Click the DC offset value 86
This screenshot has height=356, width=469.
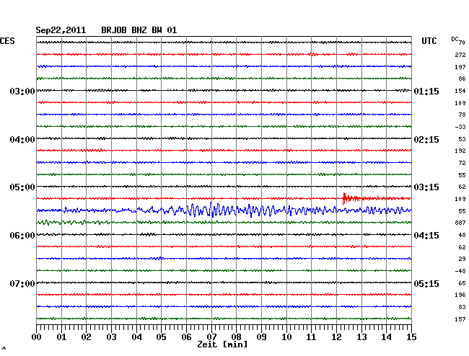(x=462, y=79)
